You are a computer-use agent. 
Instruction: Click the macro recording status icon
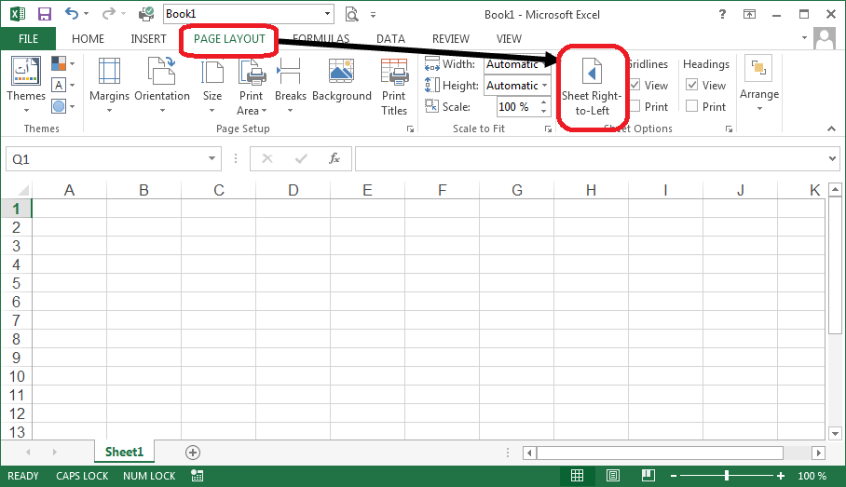(197, 476)
